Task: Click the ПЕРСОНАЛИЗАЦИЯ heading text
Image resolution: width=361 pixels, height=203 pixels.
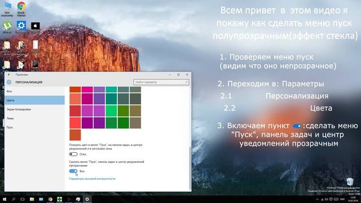Action: [29, 82]
